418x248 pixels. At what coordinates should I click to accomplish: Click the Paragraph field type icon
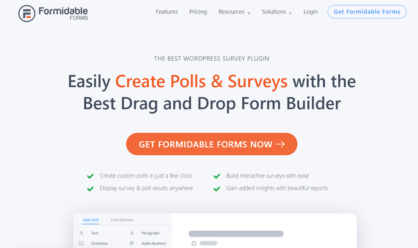(132, 233)
